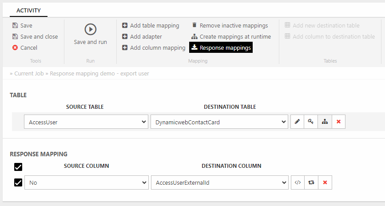Open the AccessUserExternalId destination column dropdown
The height and width of the screenshot is (206, 385).
tap(219, 182)
